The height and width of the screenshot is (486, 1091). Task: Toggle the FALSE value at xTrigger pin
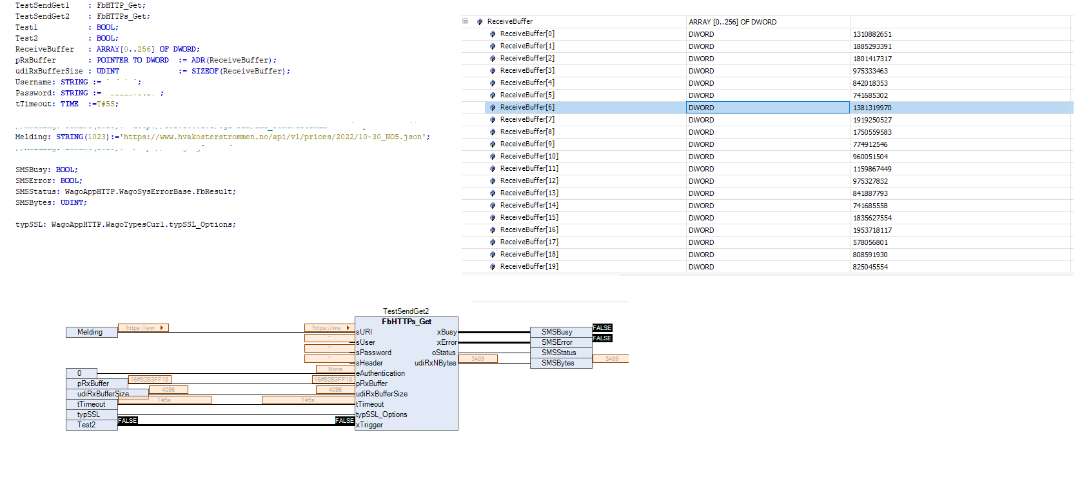(x=345, y=420)
